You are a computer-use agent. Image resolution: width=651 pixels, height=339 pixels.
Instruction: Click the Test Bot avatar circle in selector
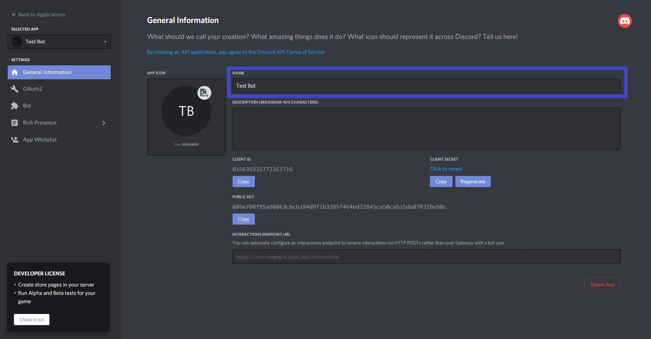[x=17, y=42]
